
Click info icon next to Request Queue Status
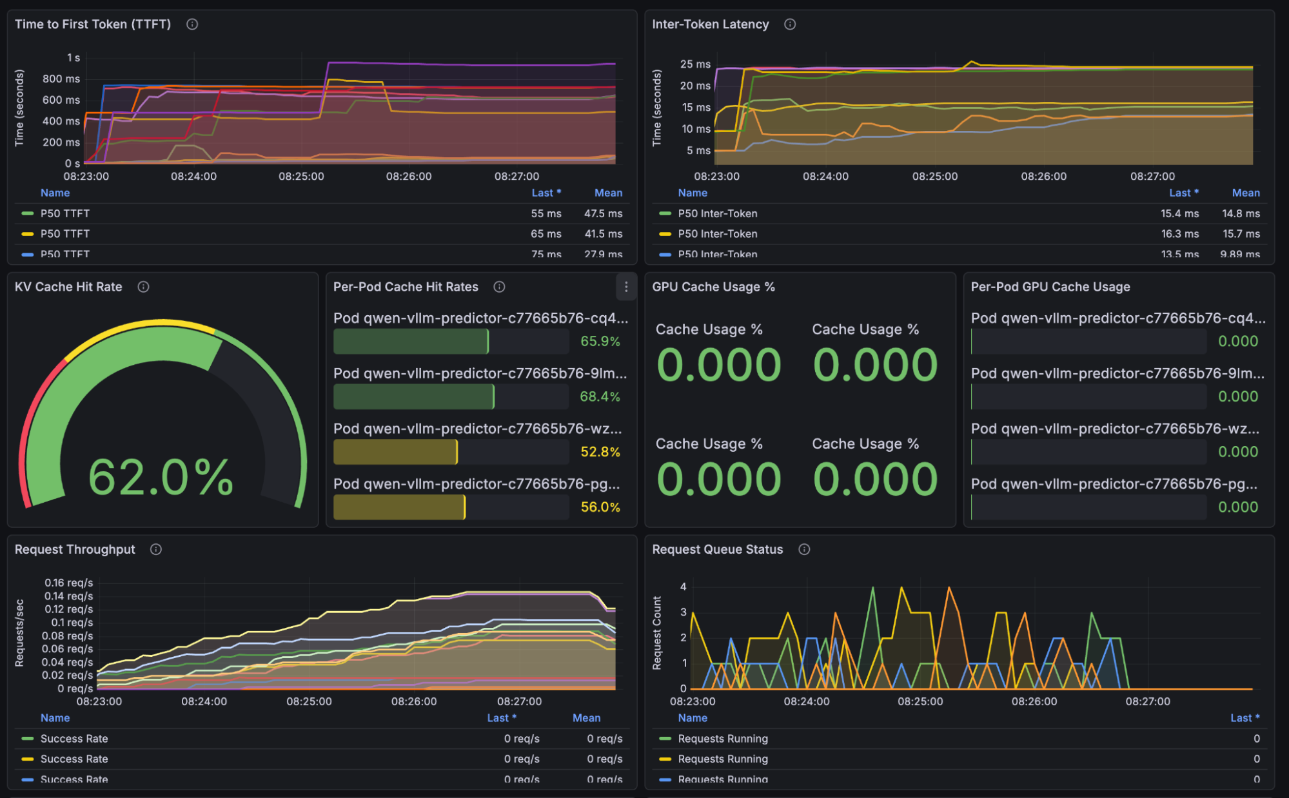point(804,549)
